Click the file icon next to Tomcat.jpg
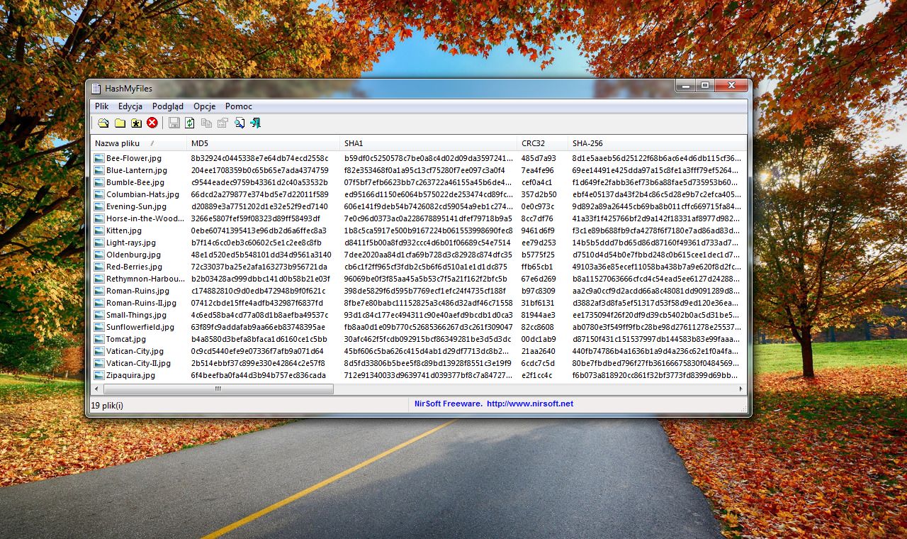Image resolution: width=907 pixels, height=539 pixels. click(99, 339)
